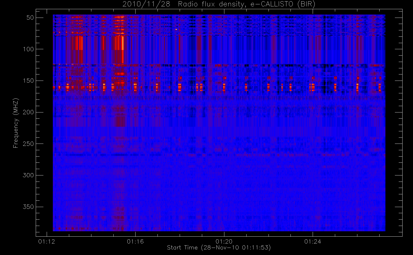
Task: Click the 100 frequency tick label
Action: (28, 49)
